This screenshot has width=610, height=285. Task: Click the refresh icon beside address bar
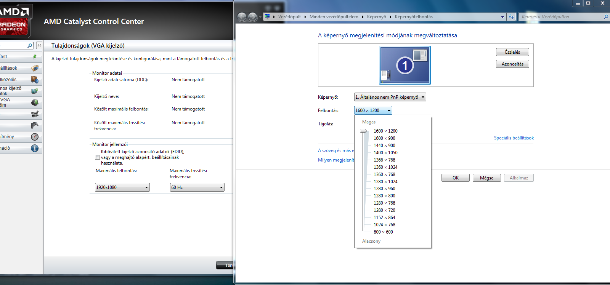click(x=511, y=17)
